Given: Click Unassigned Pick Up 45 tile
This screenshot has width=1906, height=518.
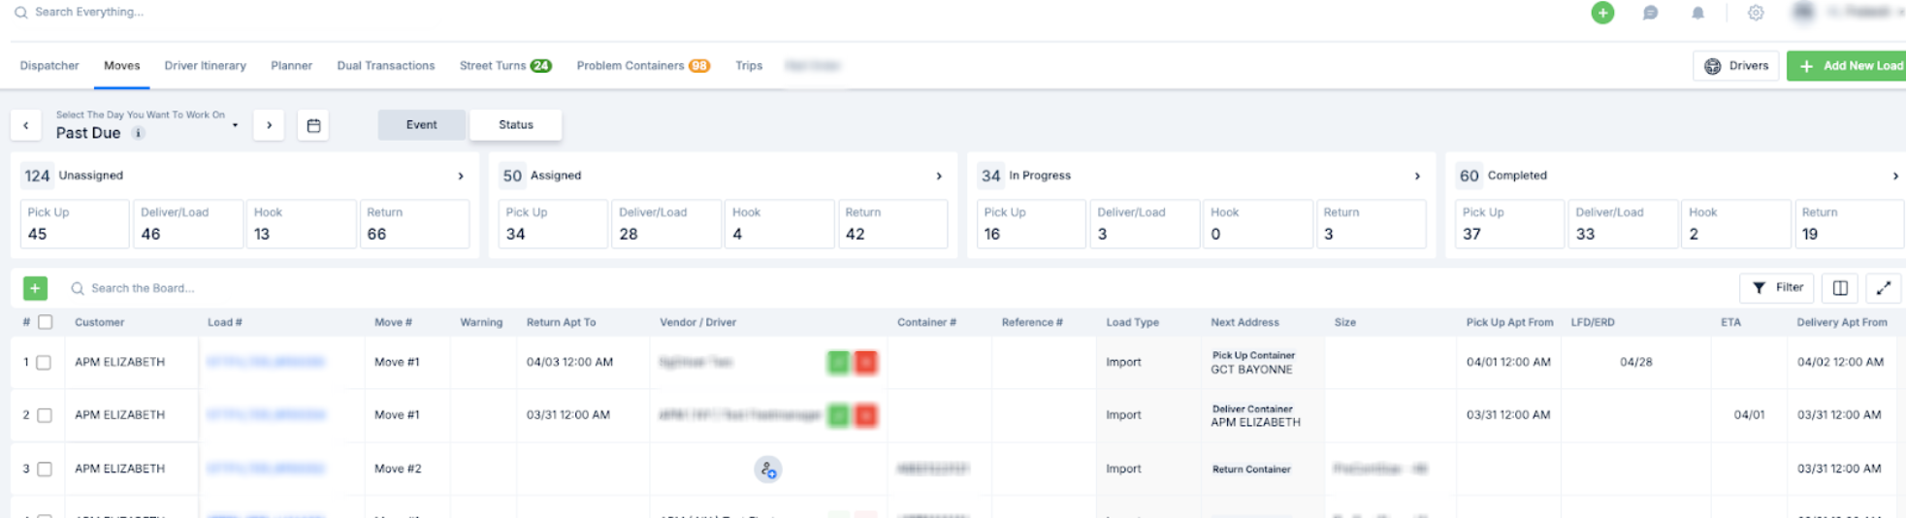Looking at the screenshot, I should click(x=75, y=224).
